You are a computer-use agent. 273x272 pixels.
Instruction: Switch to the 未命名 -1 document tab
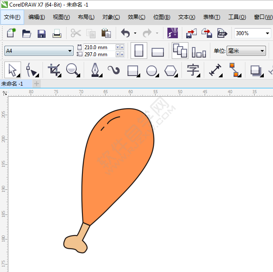[x=15, y=83]
